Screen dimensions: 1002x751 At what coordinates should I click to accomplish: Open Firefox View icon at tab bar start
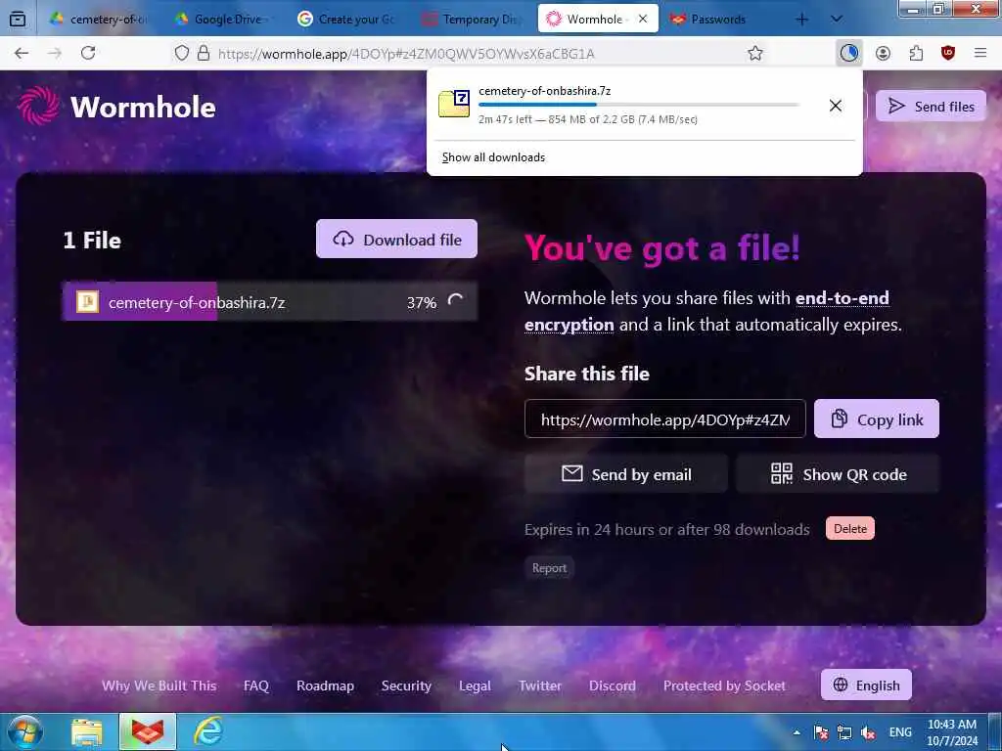18,20
